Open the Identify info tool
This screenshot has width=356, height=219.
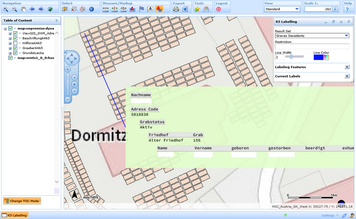91,9
